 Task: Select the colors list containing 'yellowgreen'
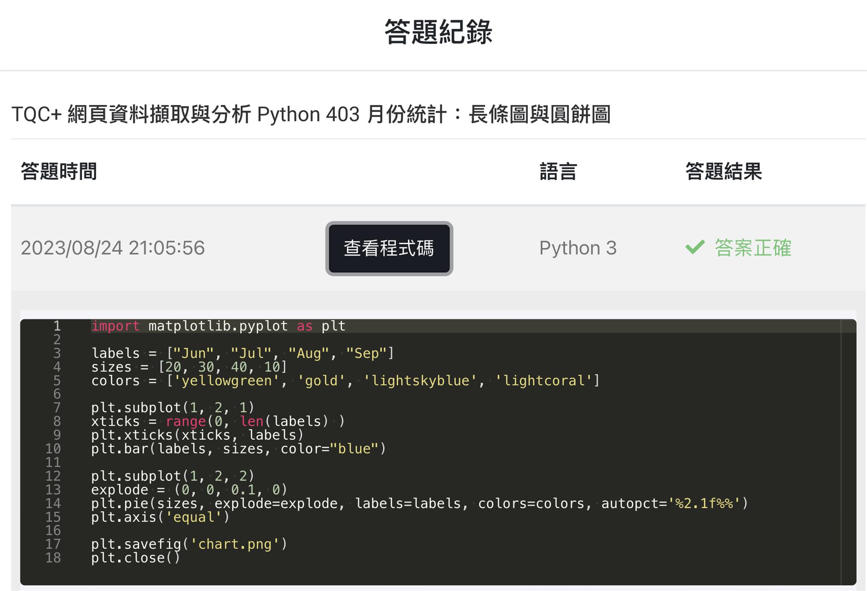[345, 380]
